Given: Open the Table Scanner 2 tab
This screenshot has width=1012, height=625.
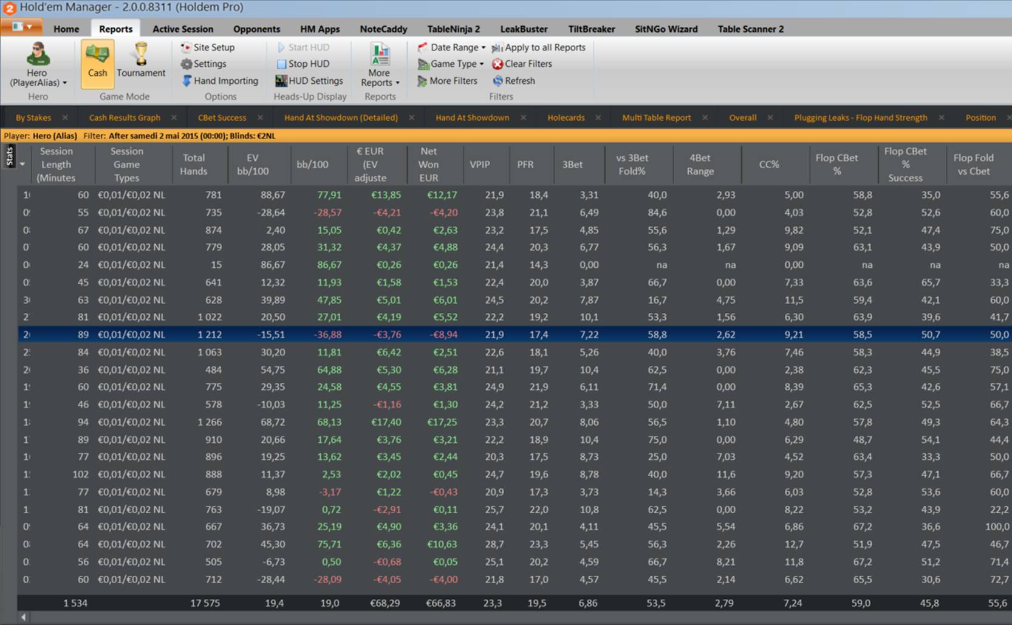Looking at the screenshot, I should click(751, 29).
